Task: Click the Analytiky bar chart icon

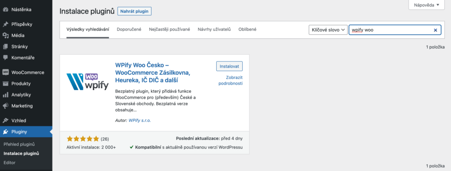Action: click(5, 95)
